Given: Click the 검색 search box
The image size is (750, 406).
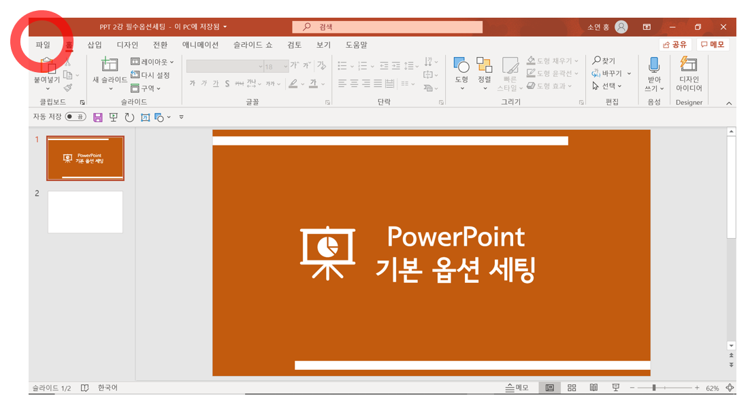Looking at the screenshot, I should (x=387, y=27).
